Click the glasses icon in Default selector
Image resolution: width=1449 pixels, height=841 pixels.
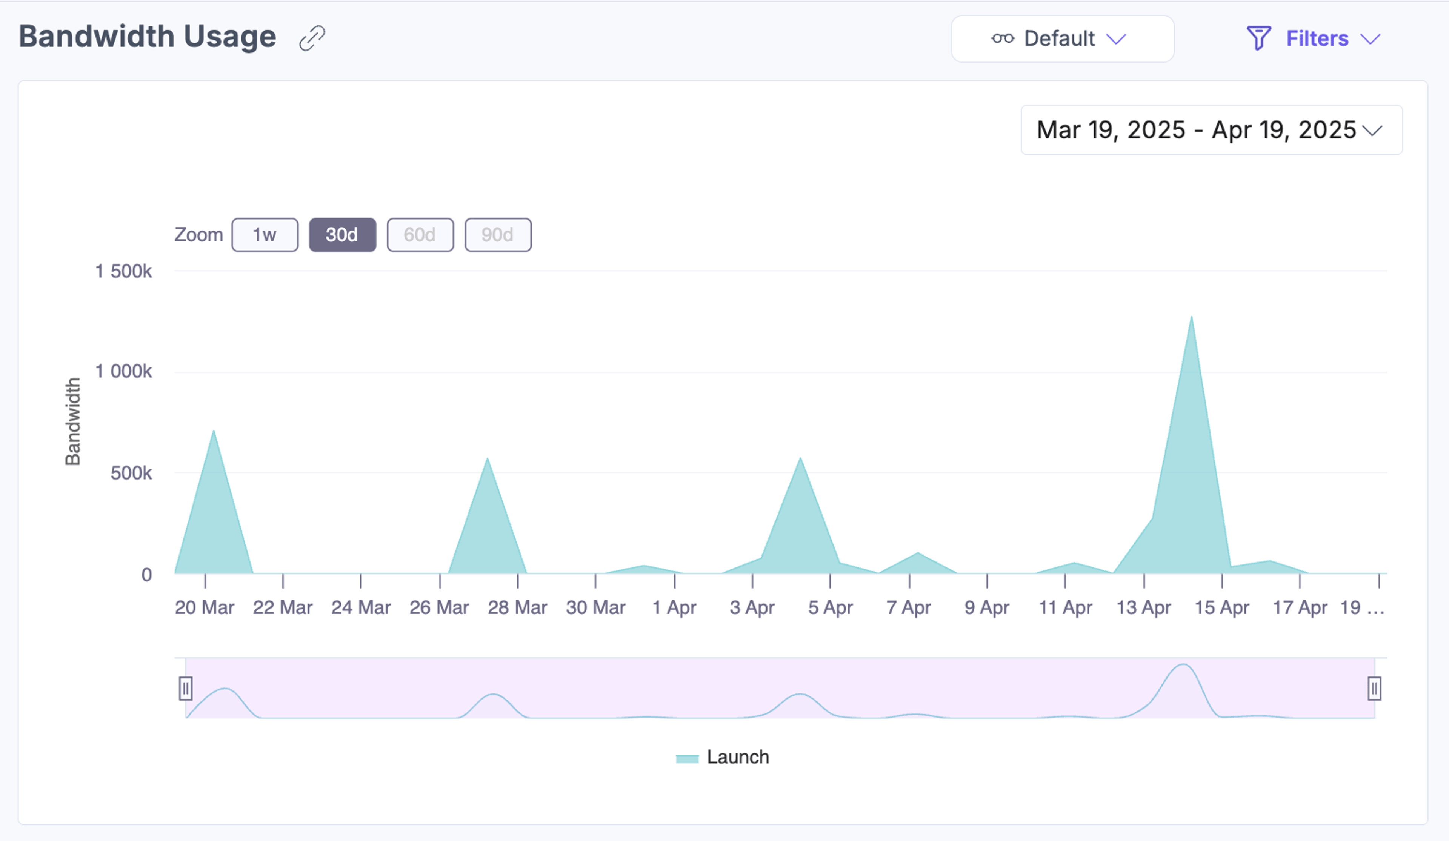(1002, 38)
